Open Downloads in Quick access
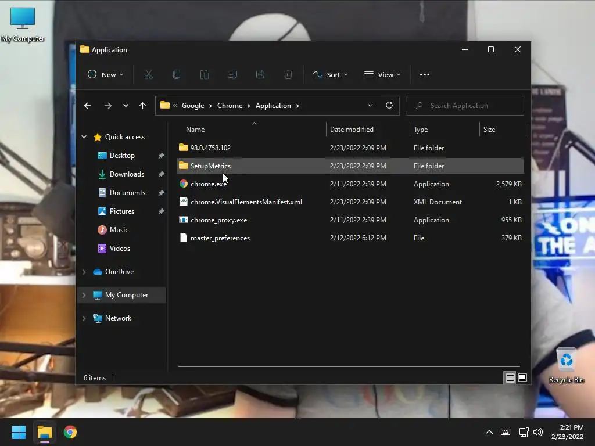This screenshot has height=446, width=595. 127,174
